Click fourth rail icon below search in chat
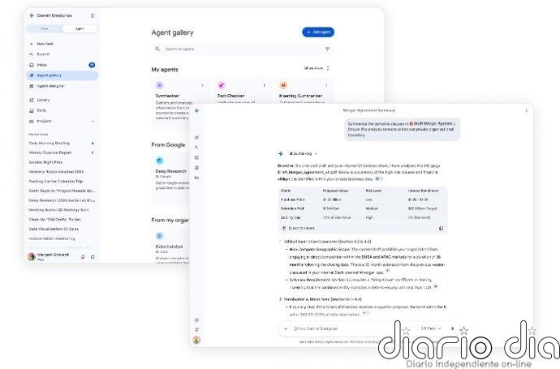Image resolution: width=560 pixels, height=369 pixels. [x=196, y=168]
